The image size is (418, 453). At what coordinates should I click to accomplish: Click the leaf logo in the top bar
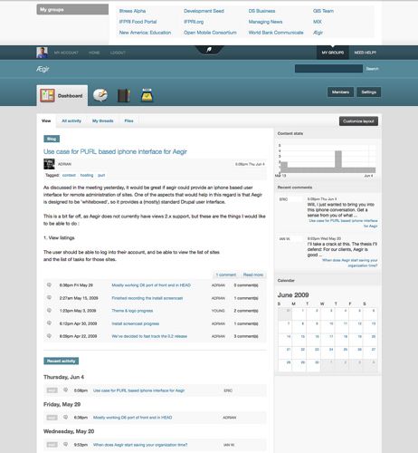[x=209, y=50]
